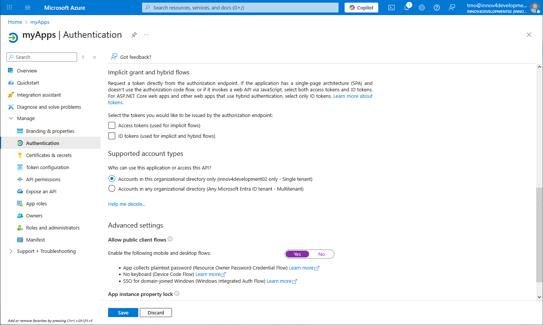Image resolution: width=543 pixels, height=325 pixels.
Task: Click the help question mark icon
Action: coord(437,8)
